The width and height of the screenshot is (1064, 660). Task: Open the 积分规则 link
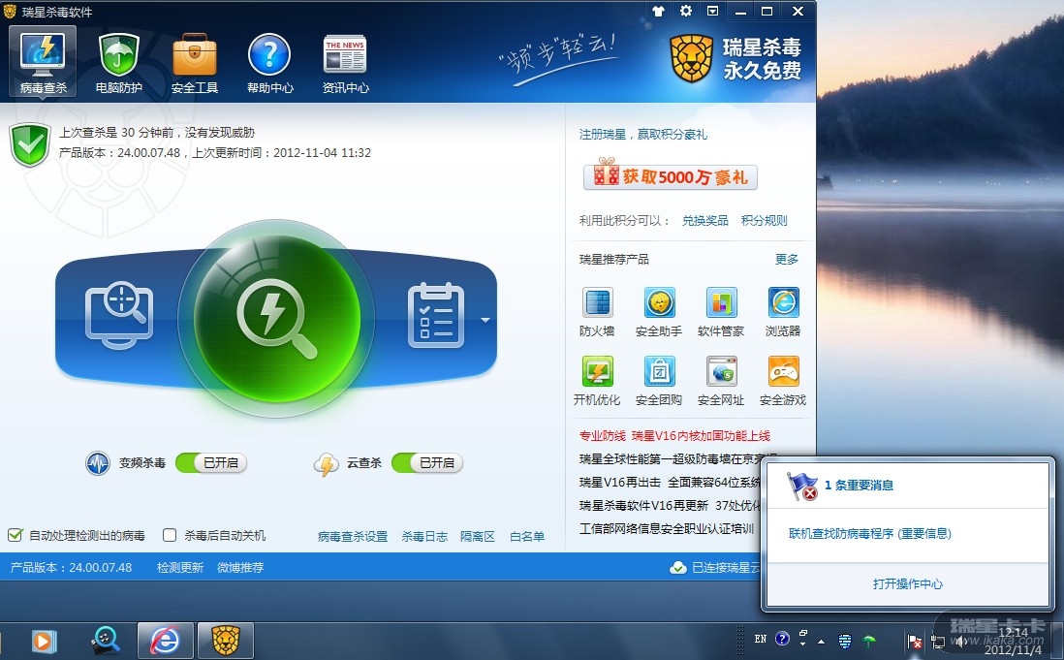click(764, 220)
